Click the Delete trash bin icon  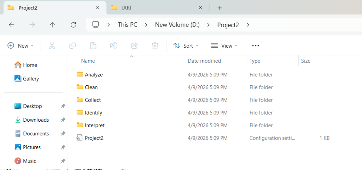(155, 45)
